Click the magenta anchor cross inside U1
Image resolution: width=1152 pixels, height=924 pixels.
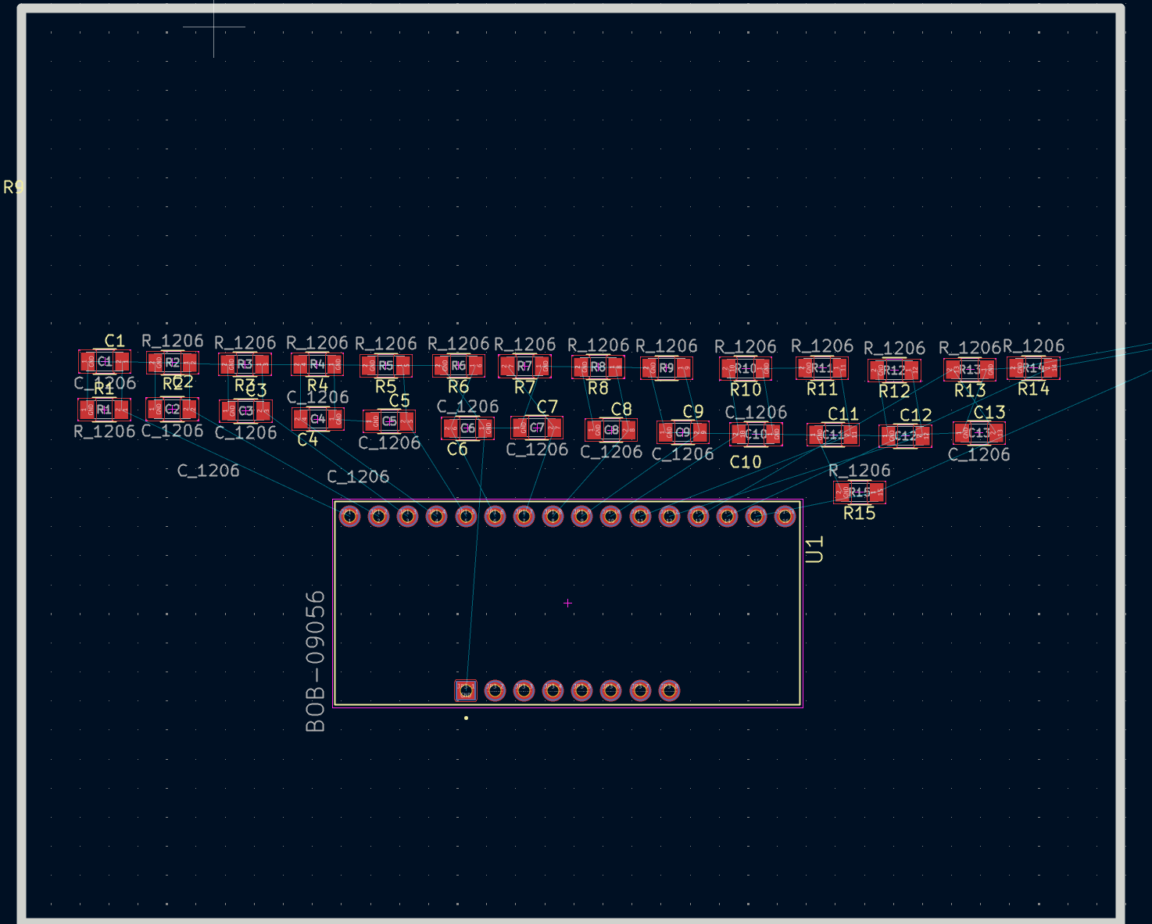click(x=567, y=603)
